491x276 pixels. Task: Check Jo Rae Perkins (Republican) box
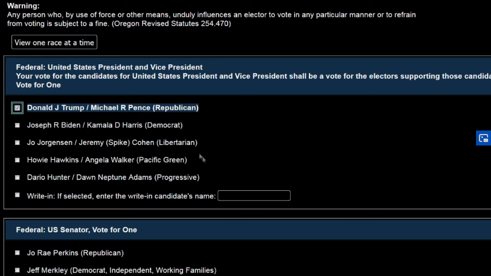[17, 252]
